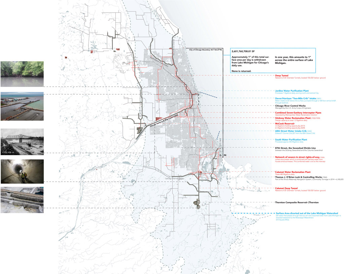The width and height of the screenshot is (346, 274).
Task: Click '87th Street, the Sewershed Divide Line'
Action: click(x=295, y=148)
